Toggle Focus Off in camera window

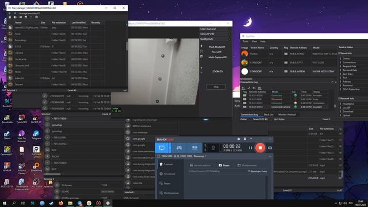[x=216, y=52]
